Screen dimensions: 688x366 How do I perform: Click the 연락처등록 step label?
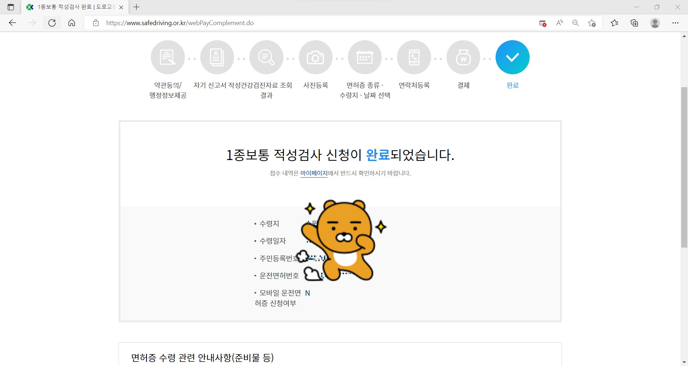[x=414, y=85]
